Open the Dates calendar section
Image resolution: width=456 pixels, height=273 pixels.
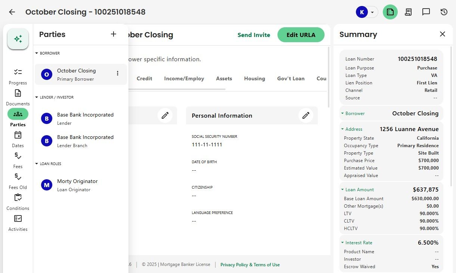tap(18, 139)
